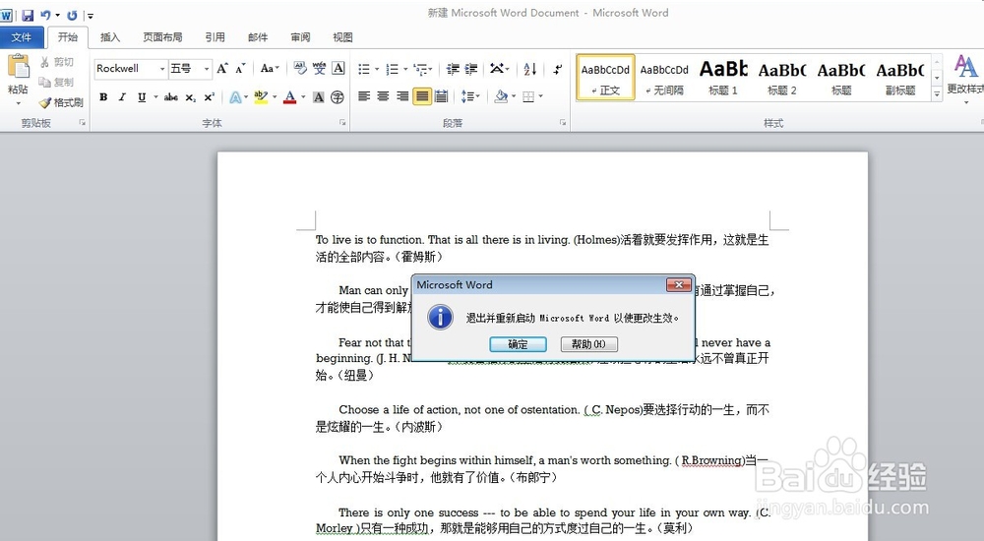Expand the font name dropdown
984x541 pixels.
(162, 69)
